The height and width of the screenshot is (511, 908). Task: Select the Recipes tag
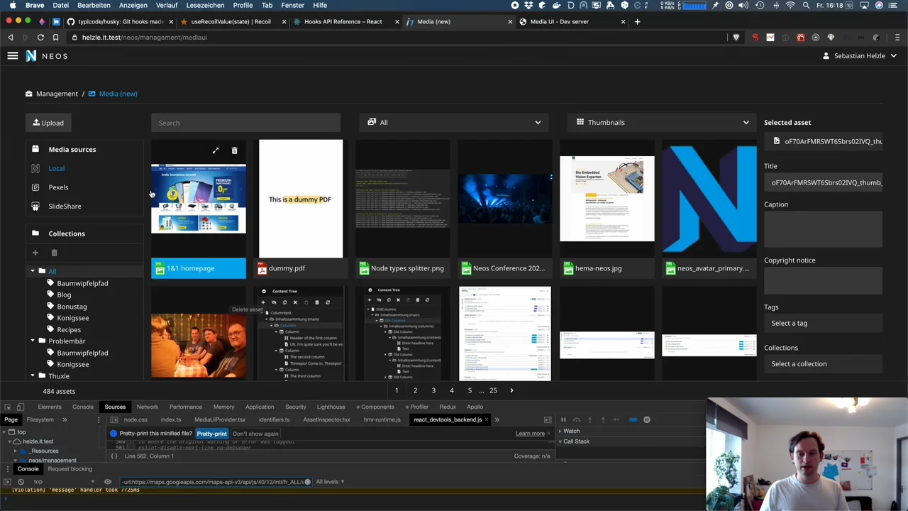point(69,329)
